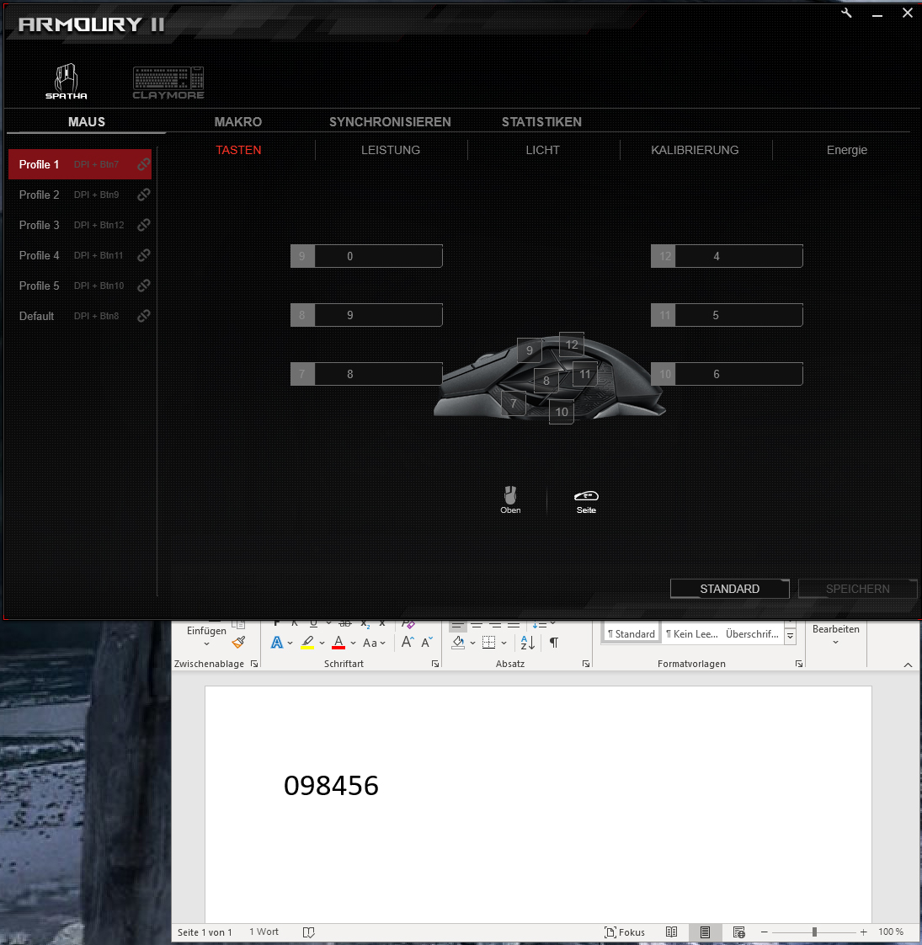The height and width of the screenshot is (945, 922).
Task: Open the SYNCHRONISIEREN tab
Action: click(x=390, y=122)
